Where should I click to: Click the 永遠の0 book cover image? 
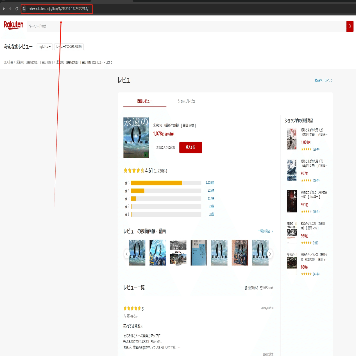click(136, 138)
